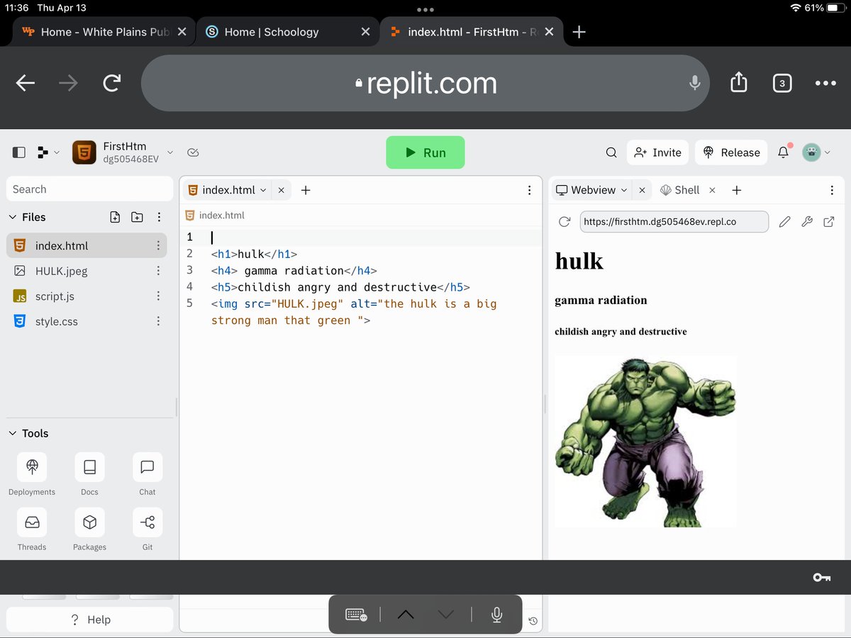Check the cloud sync status icon

point(192,152)
